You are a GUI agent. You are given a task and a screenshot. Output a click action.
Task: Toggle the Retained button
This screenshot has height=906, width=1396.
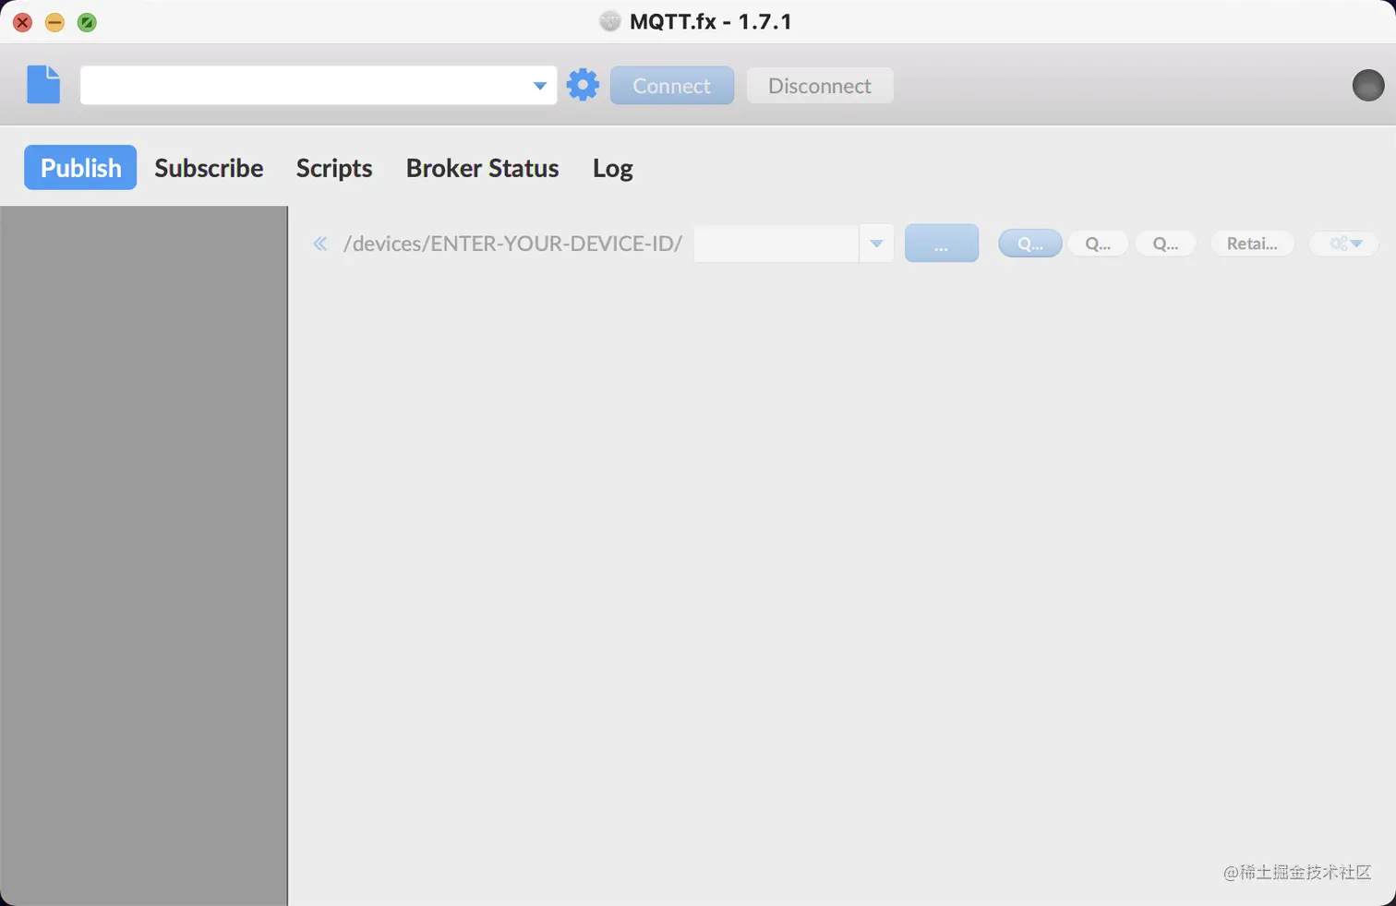(x=1252, y=244)
